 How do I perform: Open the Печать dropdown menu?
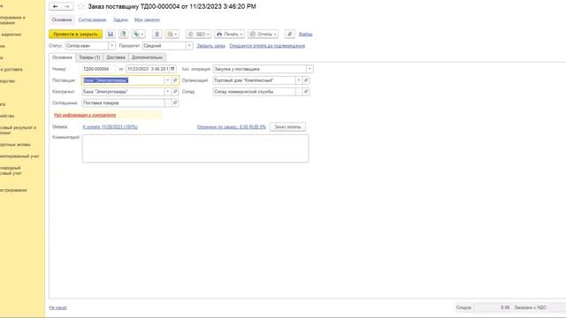230,34
